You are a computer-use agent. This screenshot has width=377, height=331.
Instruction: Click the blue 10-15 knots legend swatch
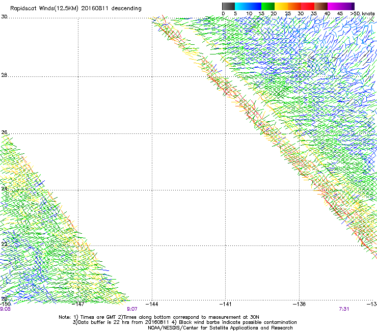[x=255, y=6]
